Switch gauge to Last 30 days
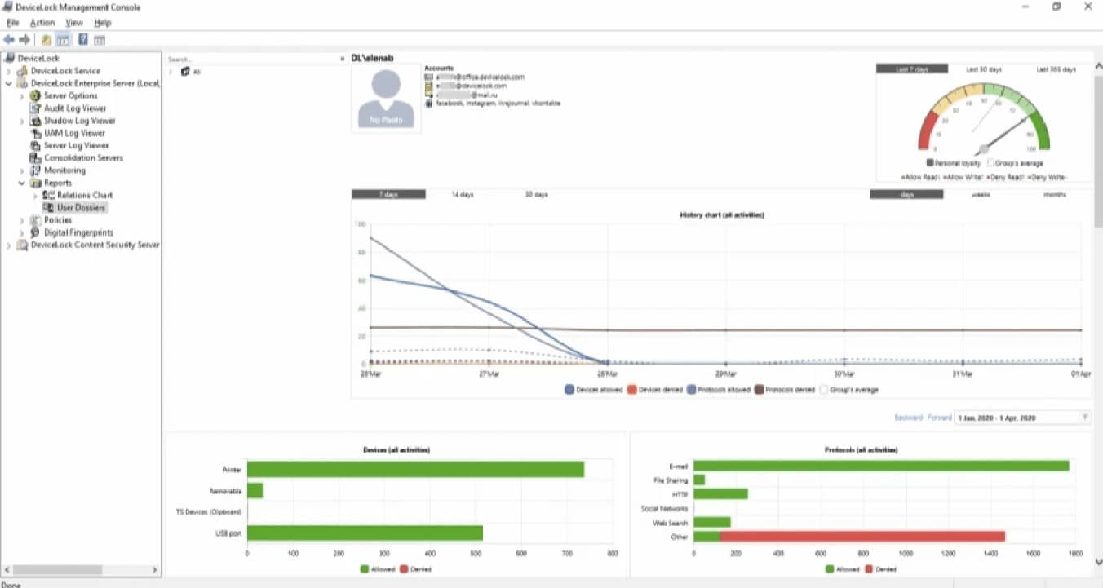This screenshot has height=588, width=1103. [983, 69]
